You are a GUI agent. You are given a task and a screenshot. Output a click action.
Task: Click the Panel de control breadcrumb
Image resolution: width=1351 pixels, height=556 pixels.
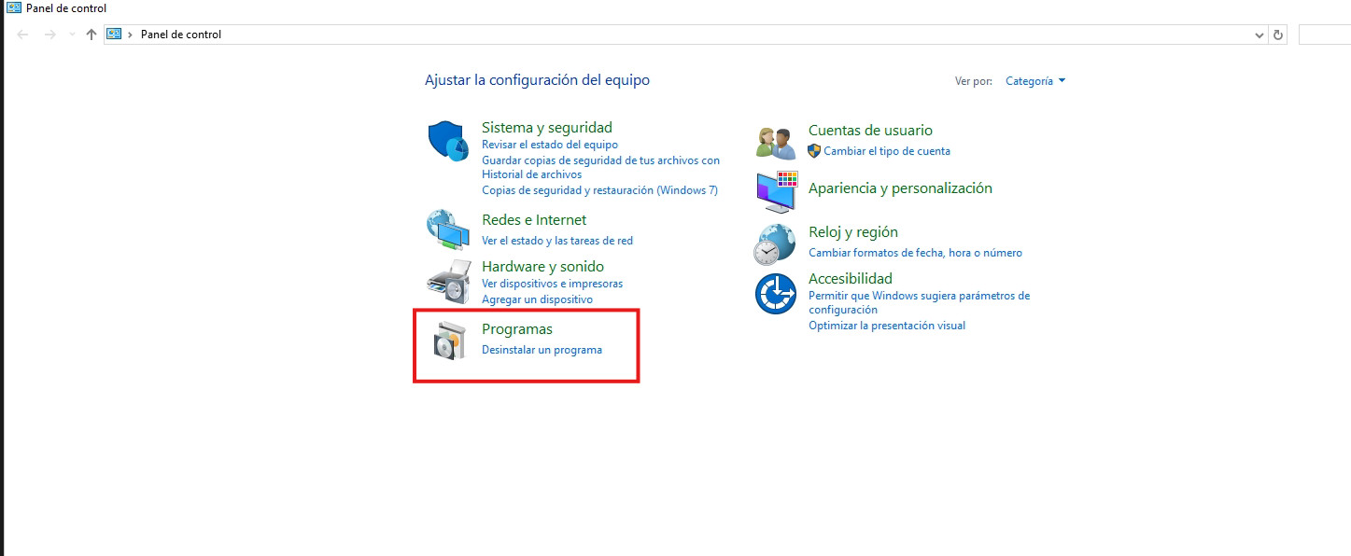coord(180,35)
